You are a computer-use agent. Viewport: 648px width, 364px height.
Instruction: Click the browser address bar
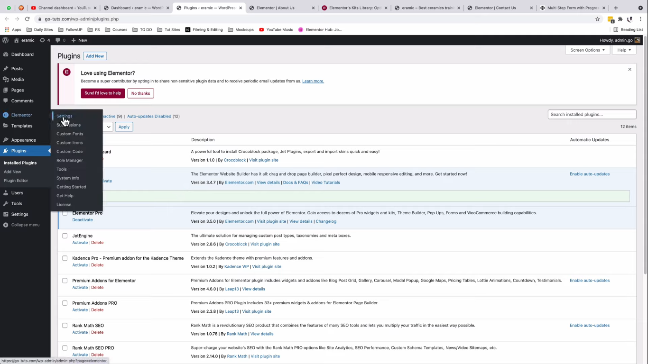(313, 19)
